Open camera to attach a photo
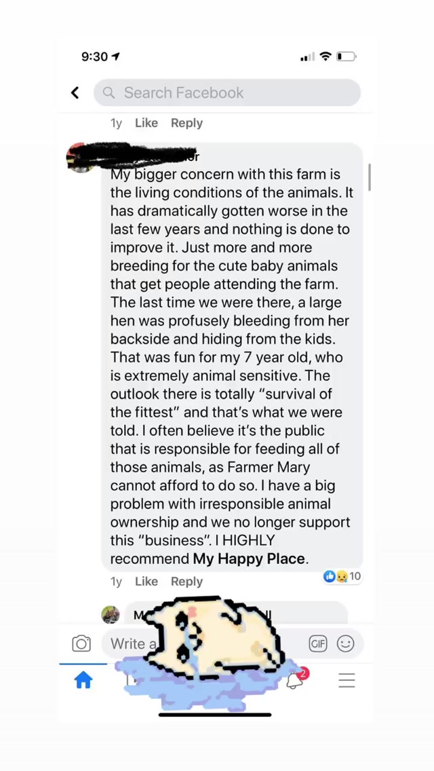Screen dimensions: 434x771 coord(81,643)
